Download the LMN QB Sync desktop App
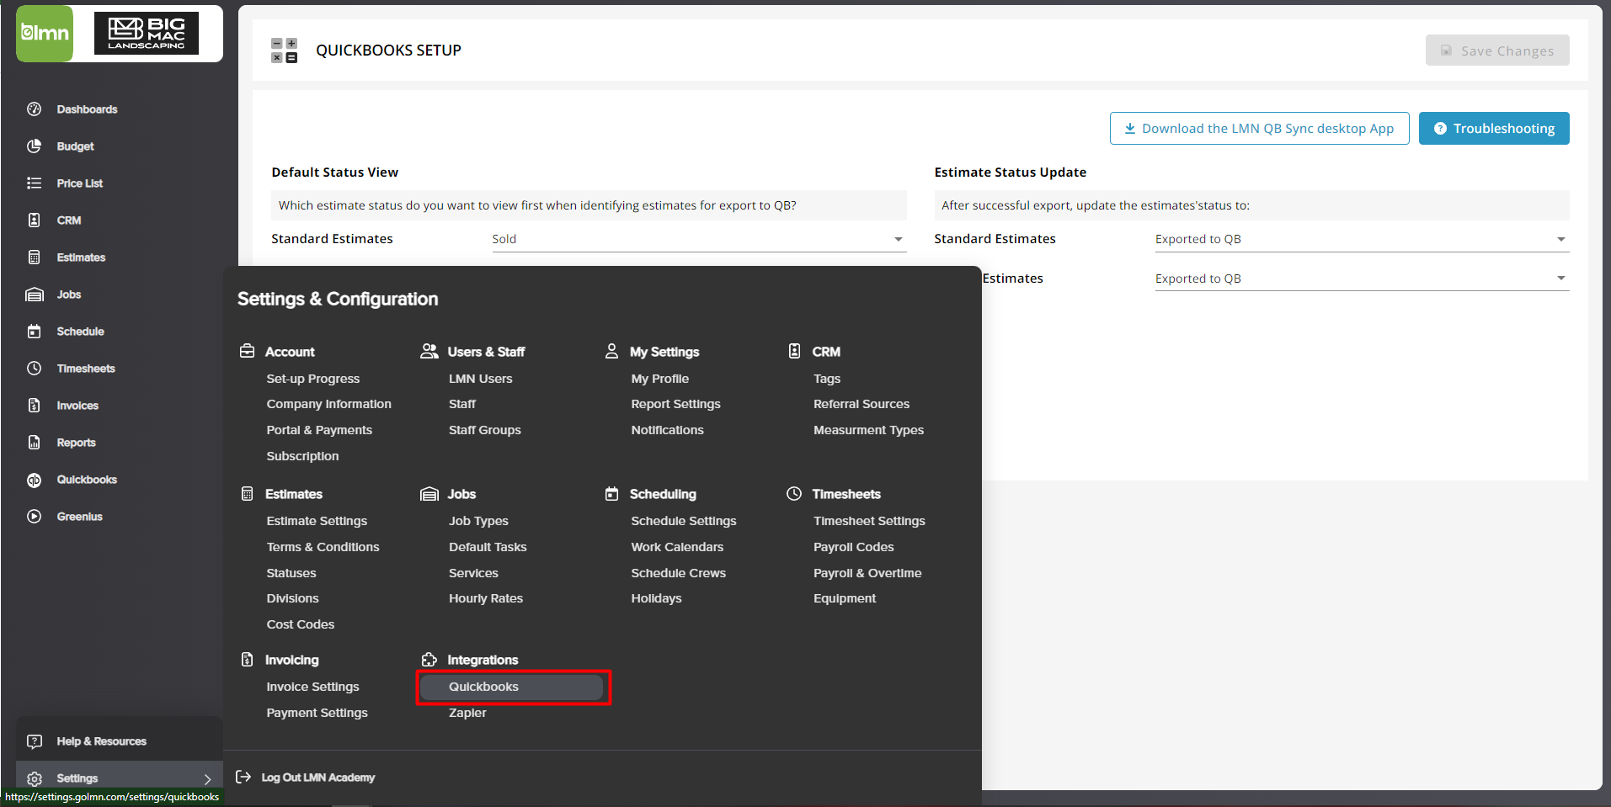Image resolution: width=1611 pixels, height=807 pixels. click(1258, 128)
